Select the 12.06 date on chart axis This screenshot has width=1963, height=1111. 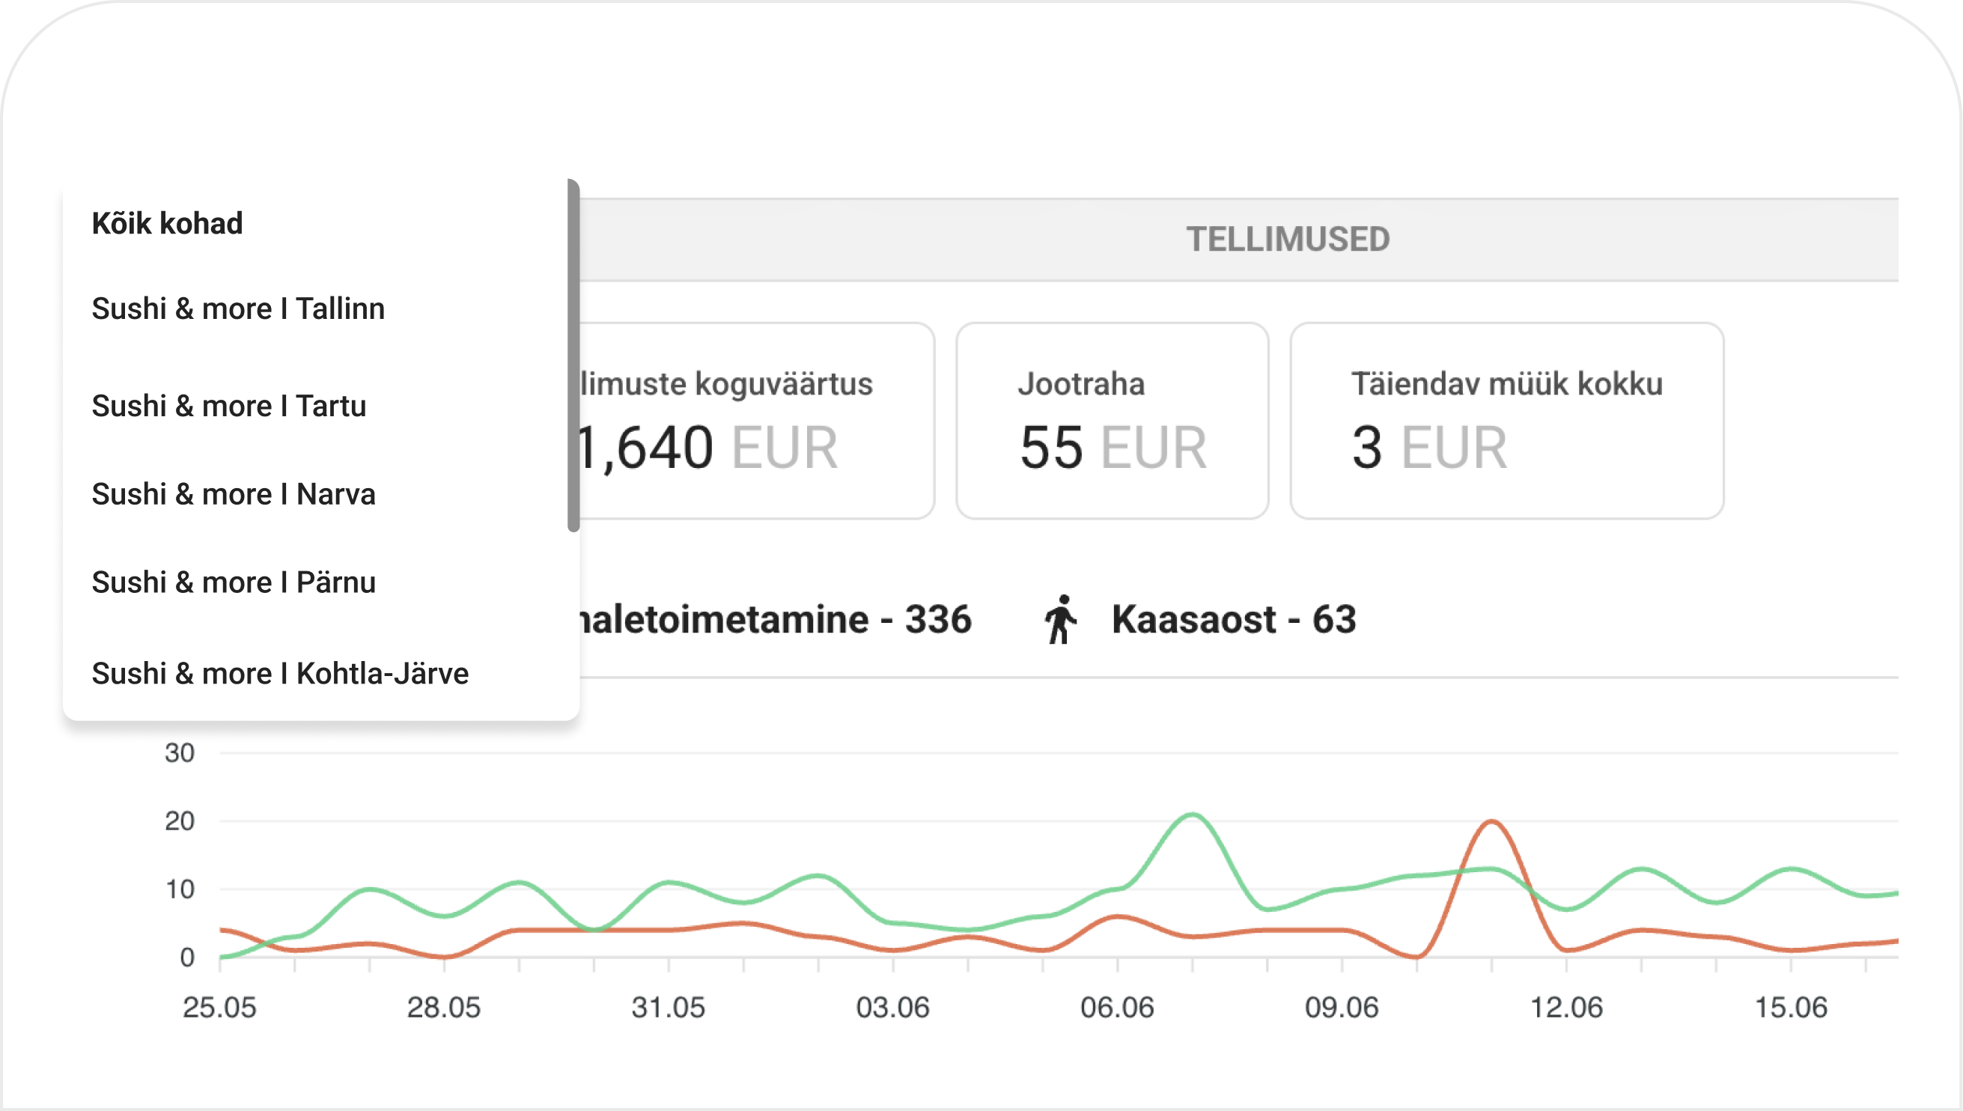click(x=1566, y=1007)
